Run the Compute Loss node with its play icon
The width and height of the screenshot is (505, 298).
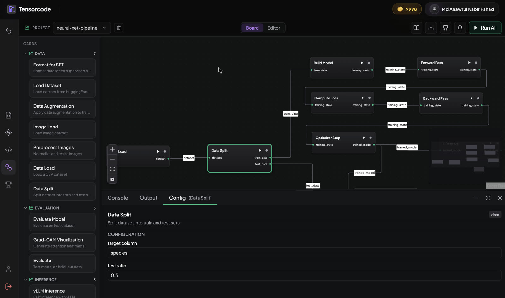click(363, 98)
